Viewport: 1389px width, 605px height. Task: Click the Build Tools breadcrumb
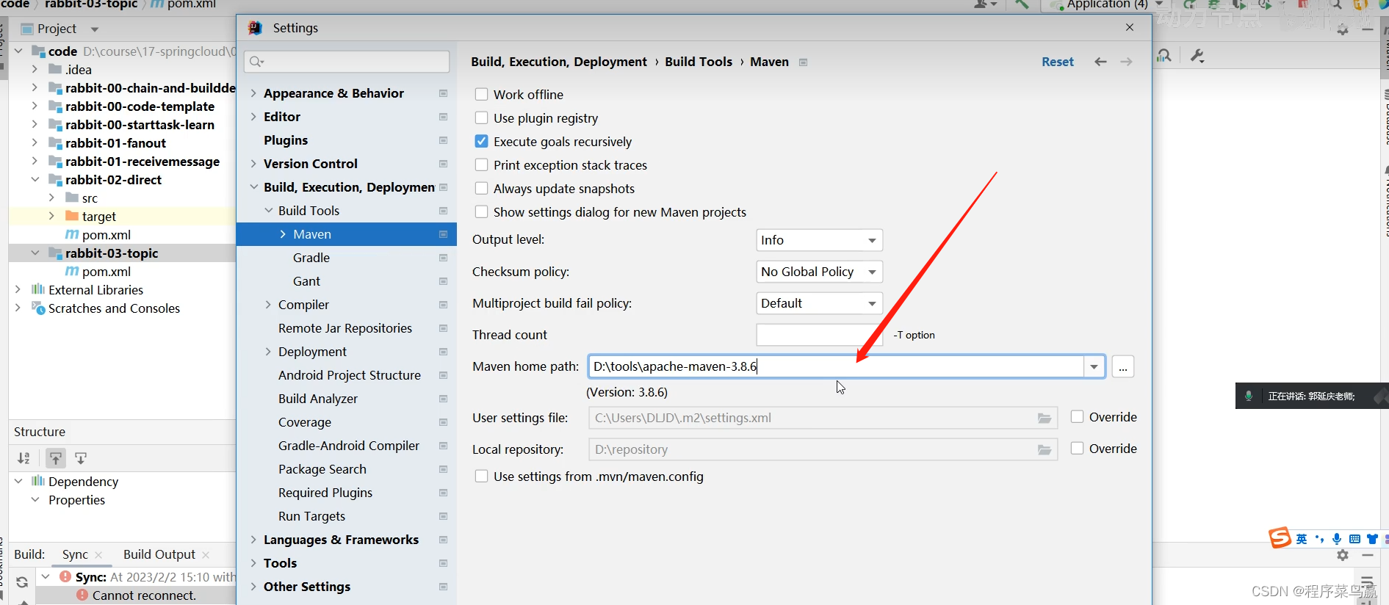coord(699,62)
